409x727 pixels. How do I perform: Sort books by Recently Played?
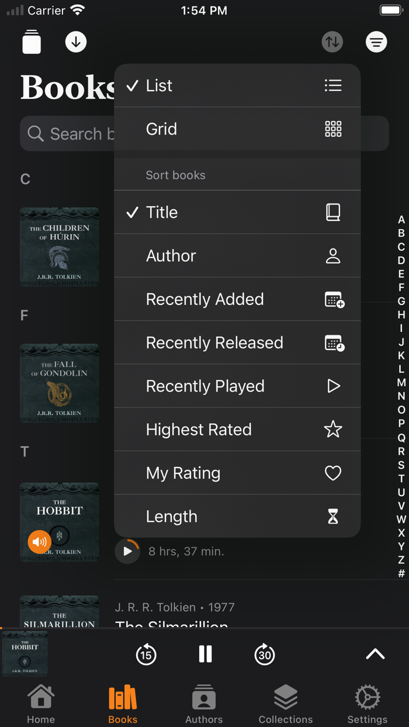[237, 386]
